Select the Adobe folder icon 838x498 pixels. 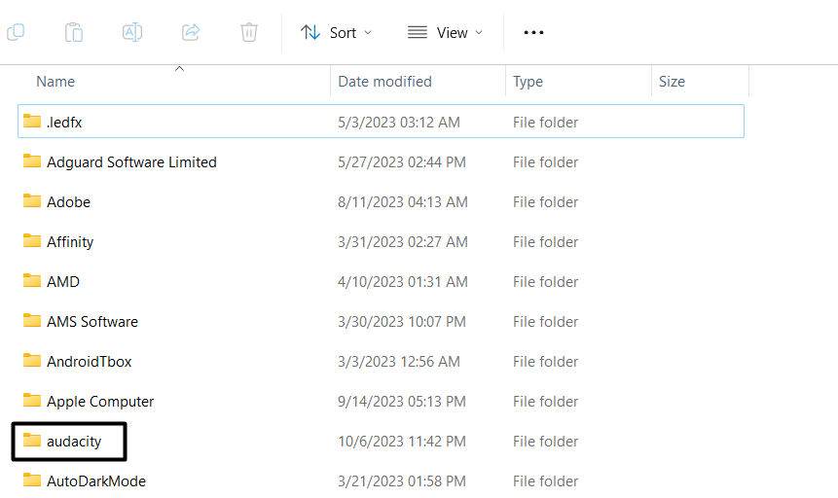(x=32, y=202)
